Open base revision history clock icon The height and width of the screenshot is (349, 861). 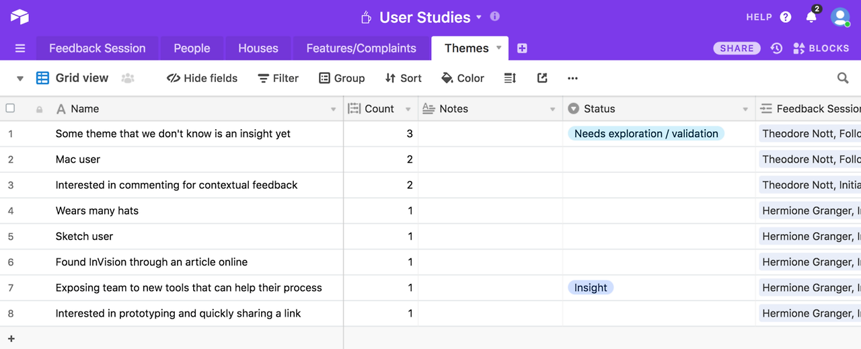click(x=776, y=48)
